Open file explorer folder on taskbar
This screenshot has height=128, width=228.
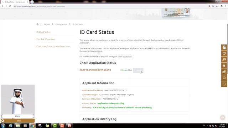point(18,126)
